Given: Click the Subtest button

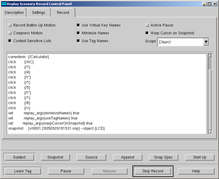Looking at the screenshot, I should click(x=19, y=157).
